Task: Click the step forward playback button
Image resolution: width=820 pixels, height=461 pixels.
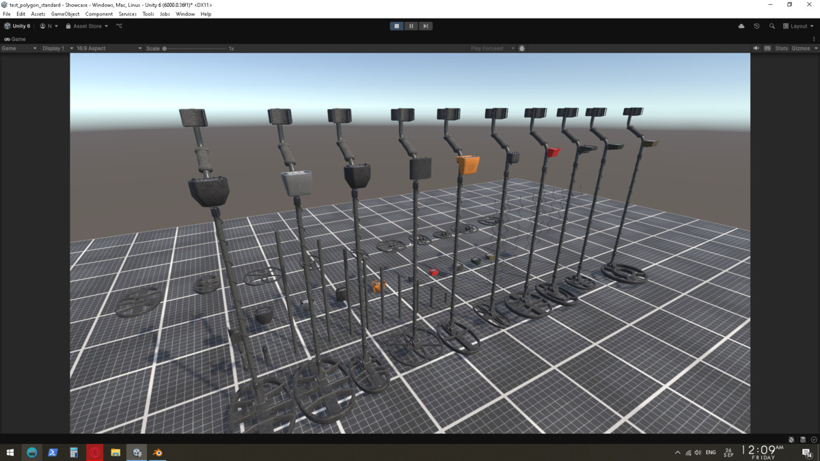Action: [x=425, y=26]
